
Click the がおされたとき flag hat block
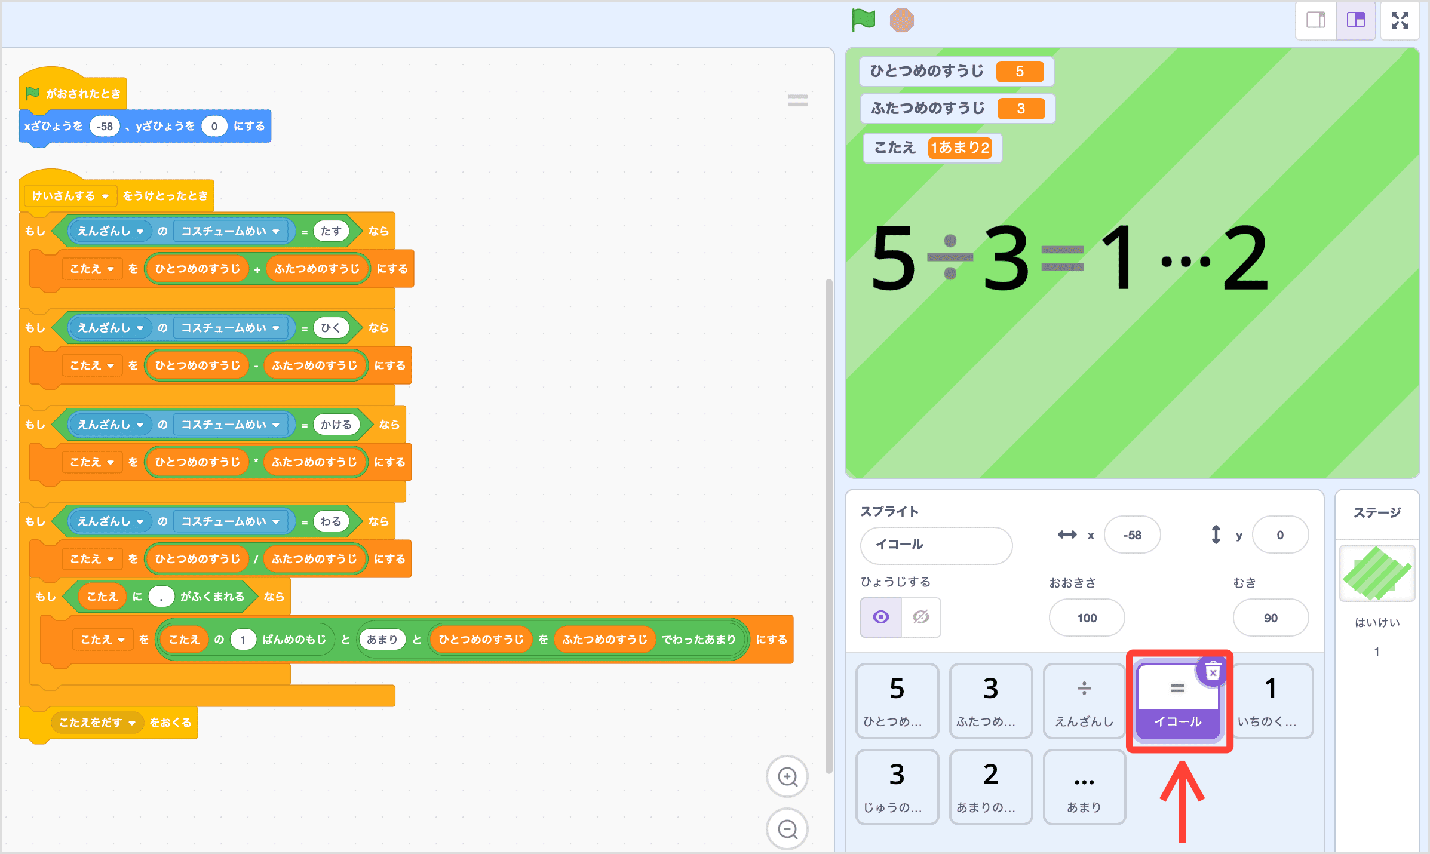pyautogui.click(x=73, y=93)
